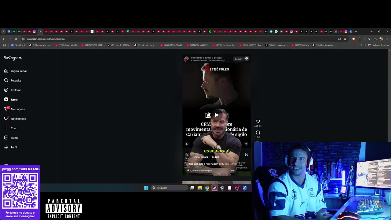Reload the page with the refresh icon

16,39
